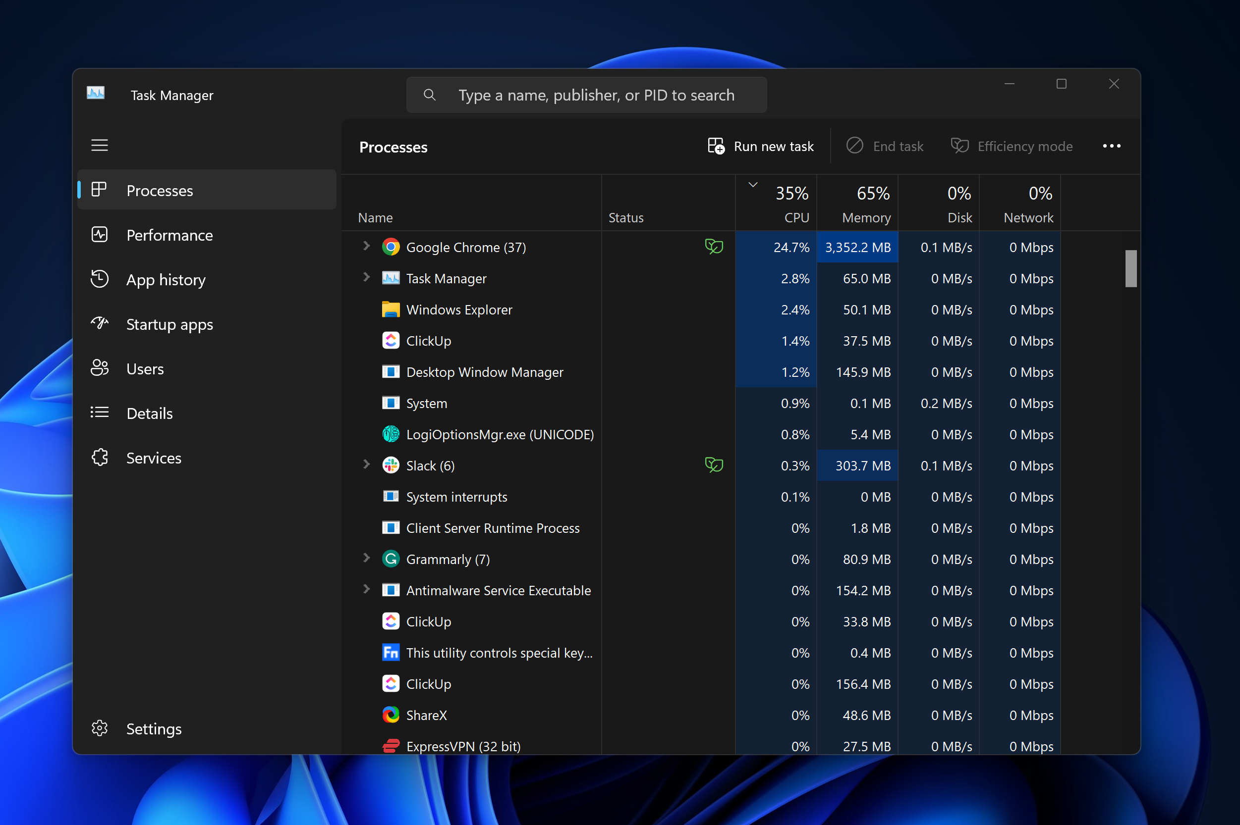Expand the Google Chrome (37) process group

coord(366,246)
